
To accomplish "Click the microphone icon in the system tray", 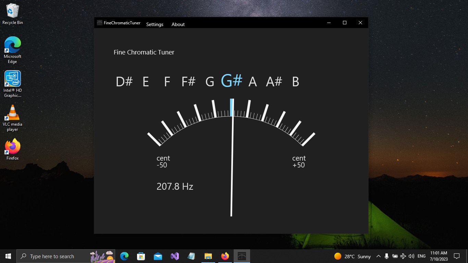I will 386,256.
